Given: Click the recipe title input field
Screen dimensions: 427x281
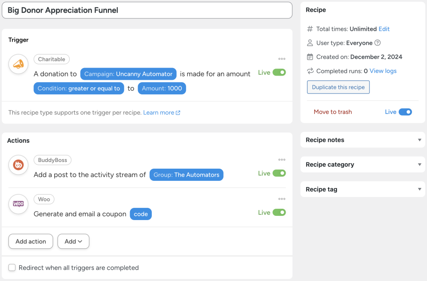Looking at the screenshot, I should click(x=147, y=10).
